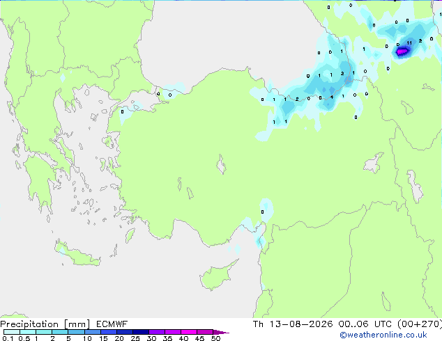Click the "ECMWF" model label
This screenshot has height=341, width=442.
[x=112, y=324]
